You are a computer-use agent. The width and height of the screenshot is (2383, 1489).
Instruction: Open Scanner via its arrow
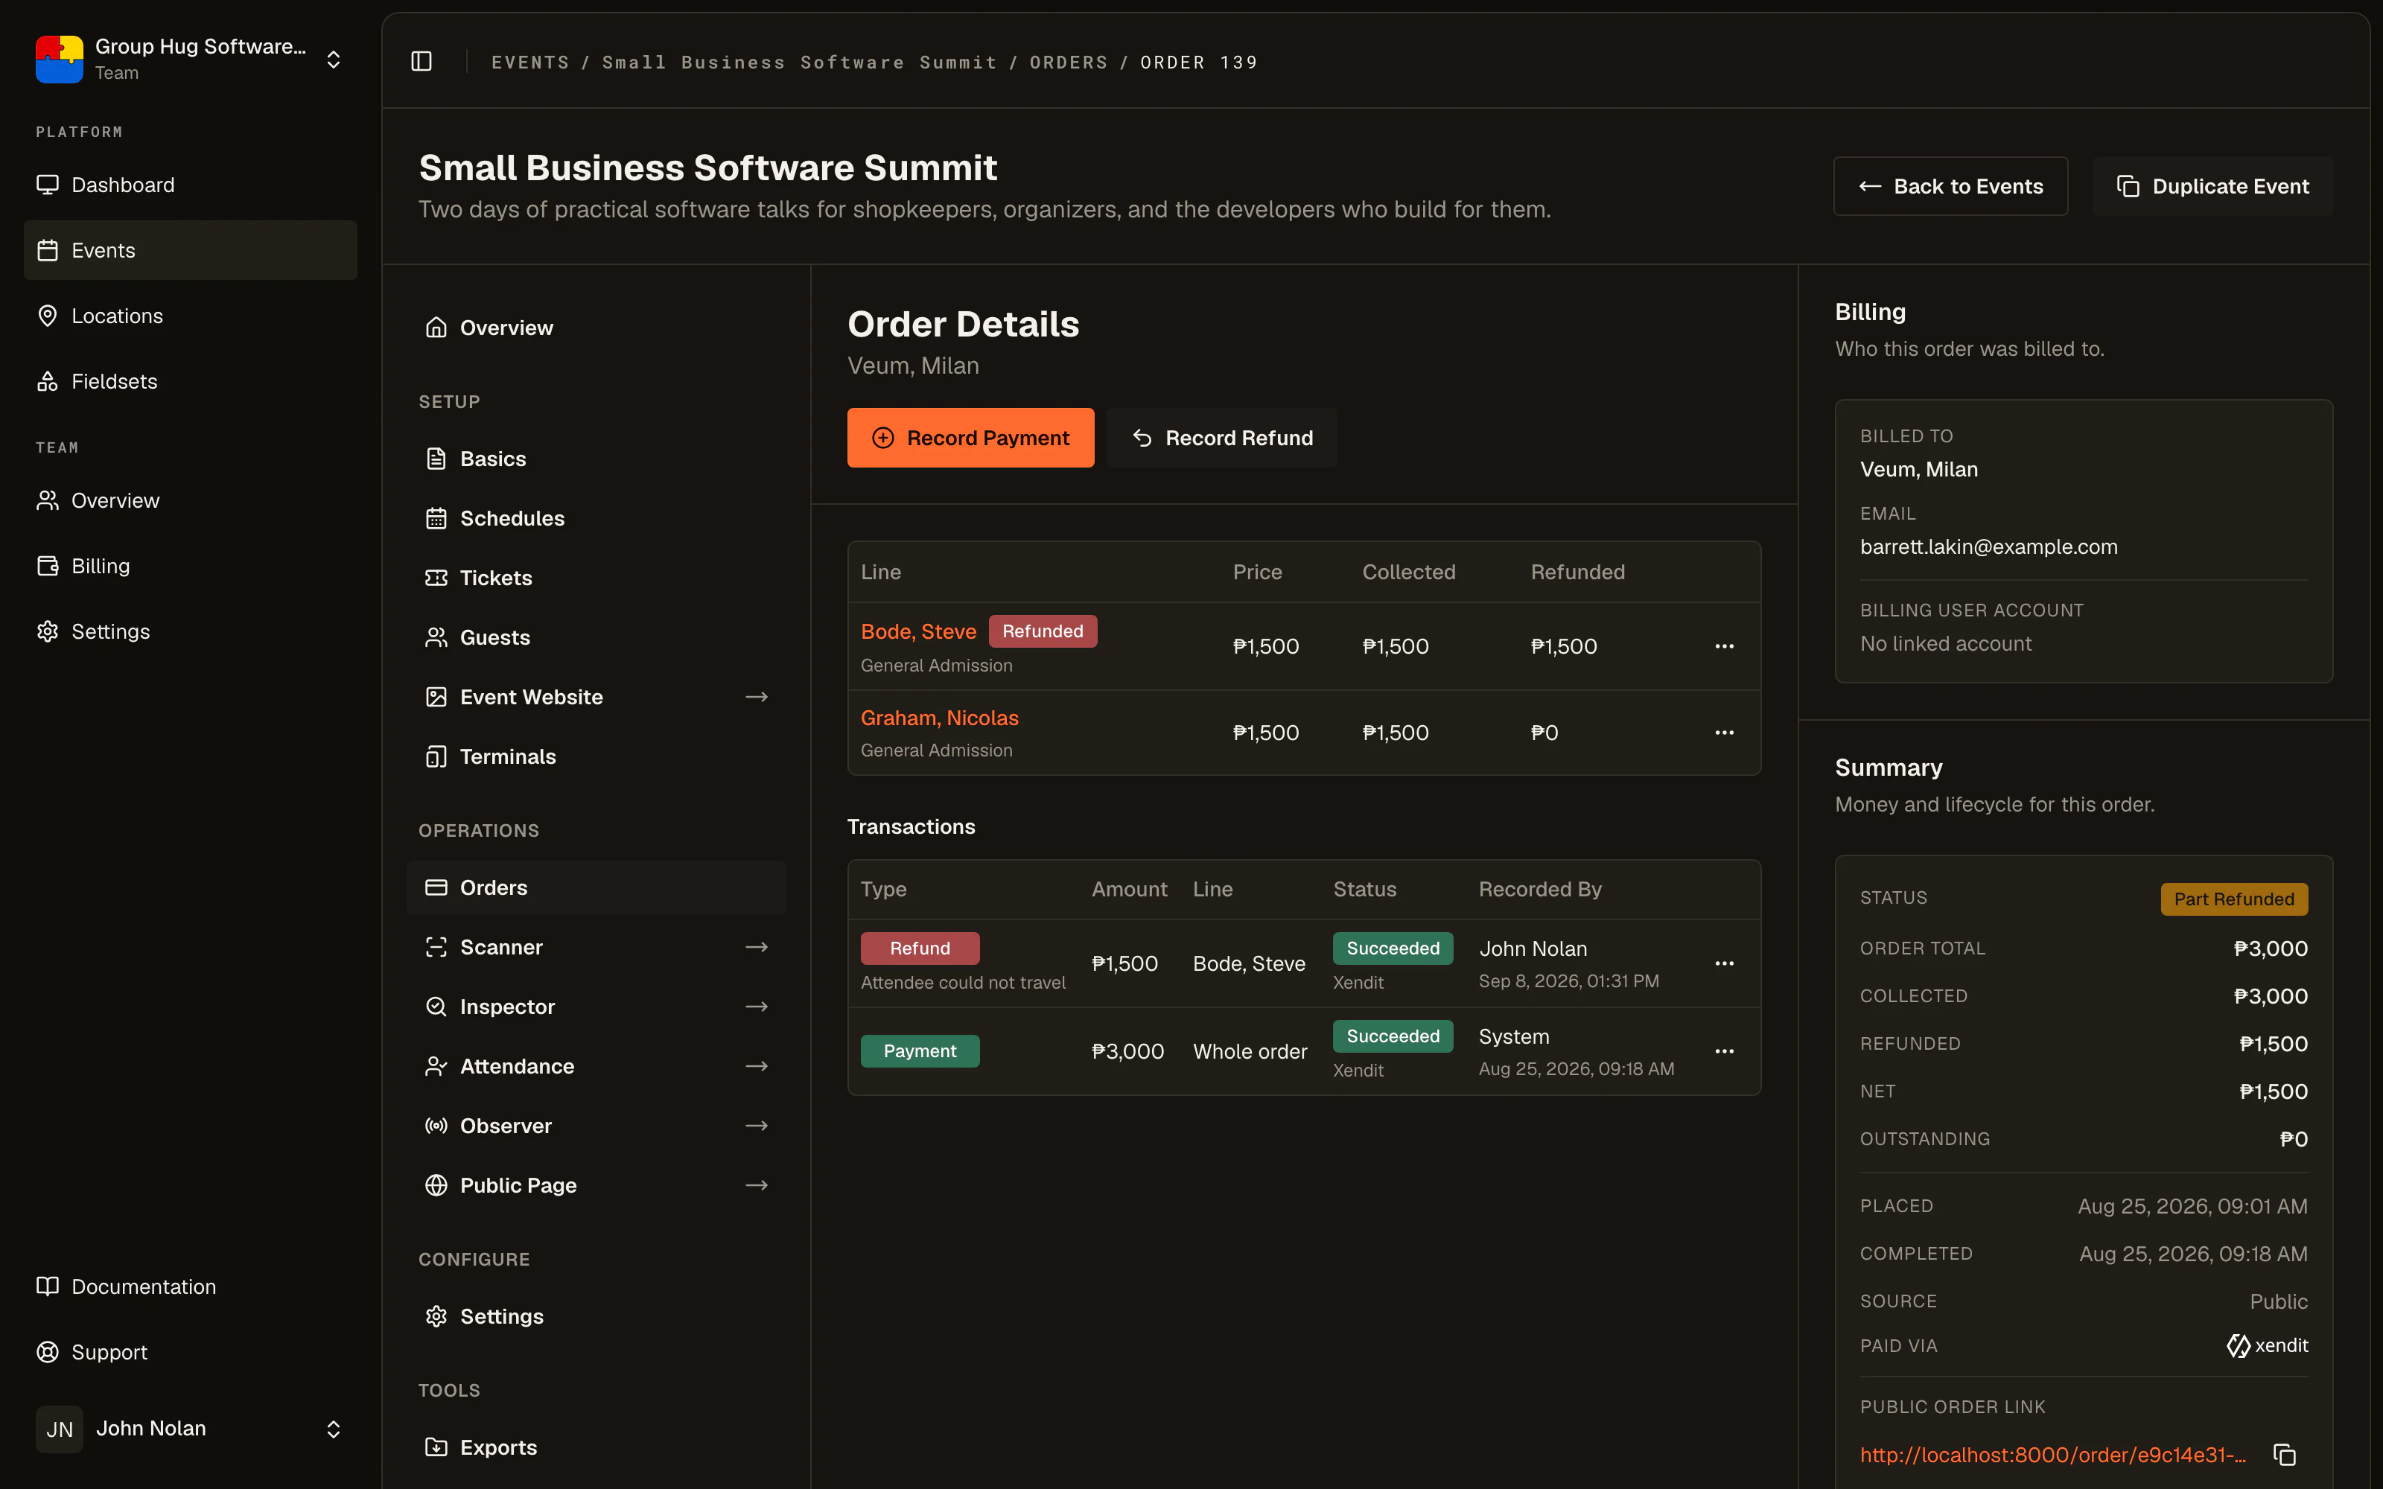[757, 947]
